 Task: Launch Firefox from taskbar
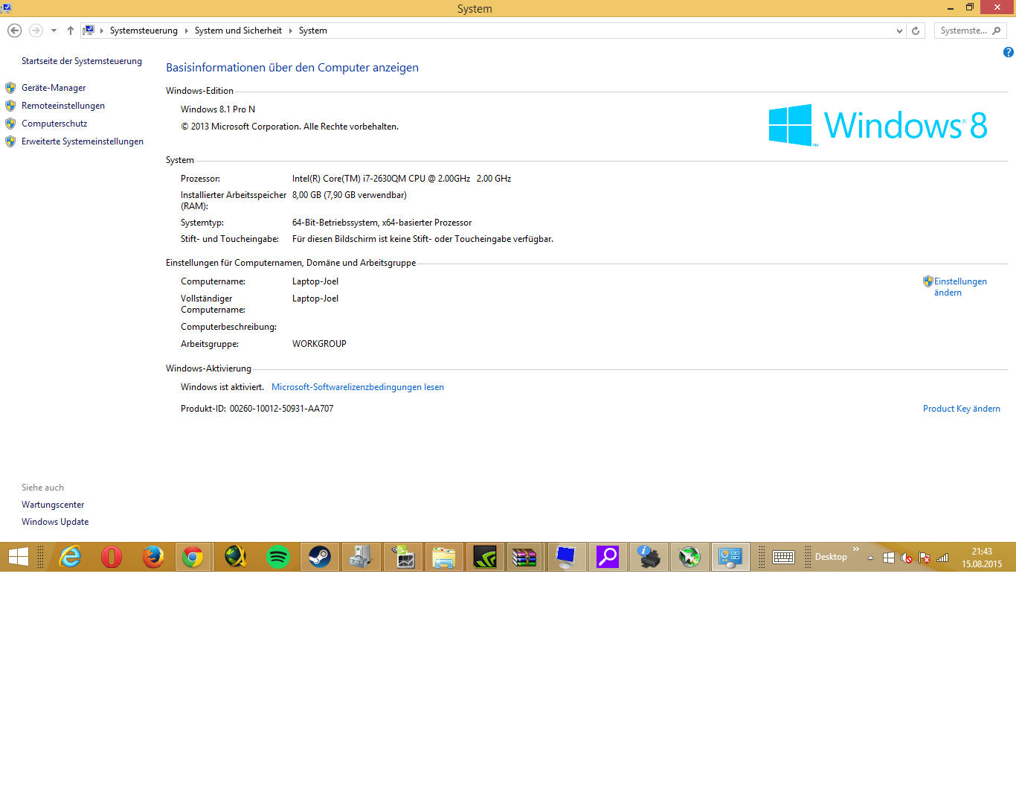tap(153, 557)
